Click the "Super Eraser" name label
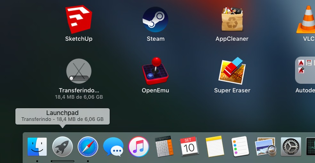Viewport: 315px width, 163px height. [x=232, y=90]
